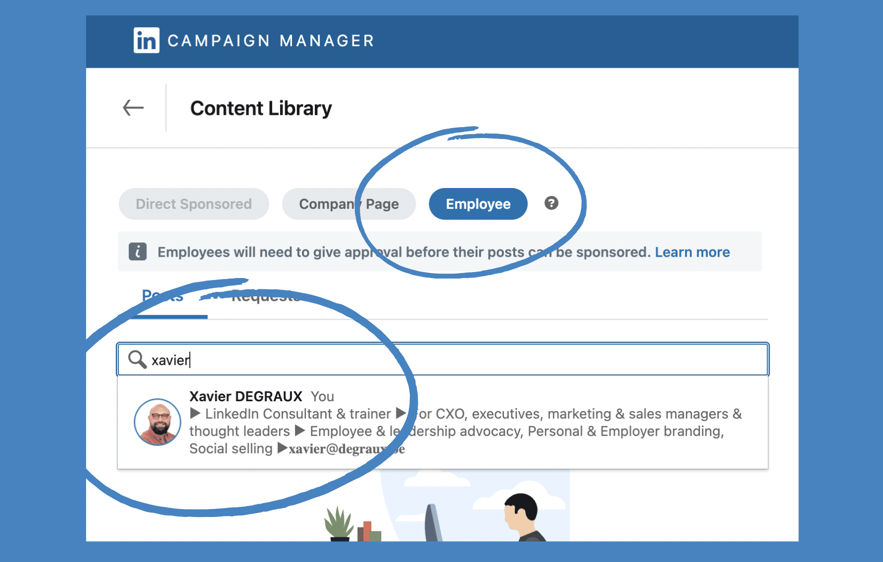Image resolution: width=883 pixels, height=562 pixels.
Task: Click the potted plant illustration
Action: coord(339,523)
